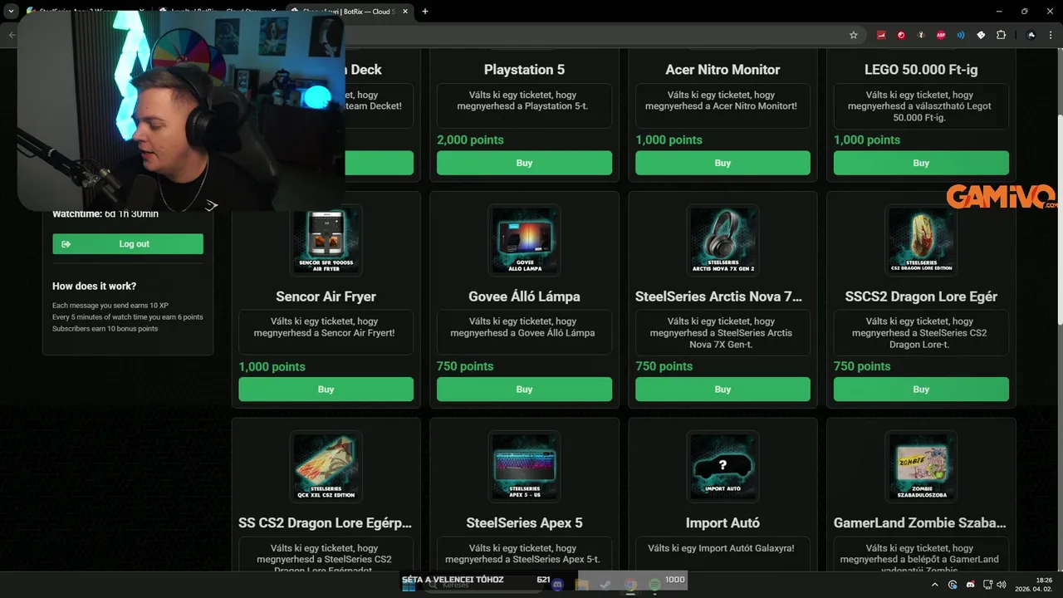This screenshot has height=598, width=1063.
Task: Open the Sencor Air Fryer product image
Action: click(326, 240)
